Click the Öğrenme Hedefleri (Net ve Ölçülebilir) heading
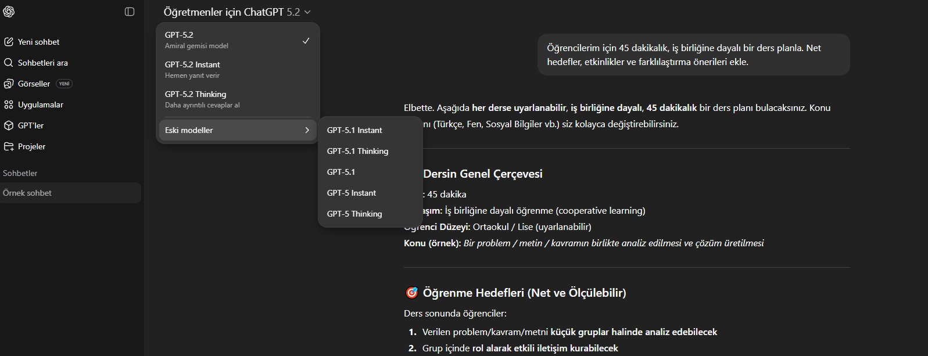Image resolution: width=928 pixels, height=356 pixels. pyautogui.click(x=524, y=293)
